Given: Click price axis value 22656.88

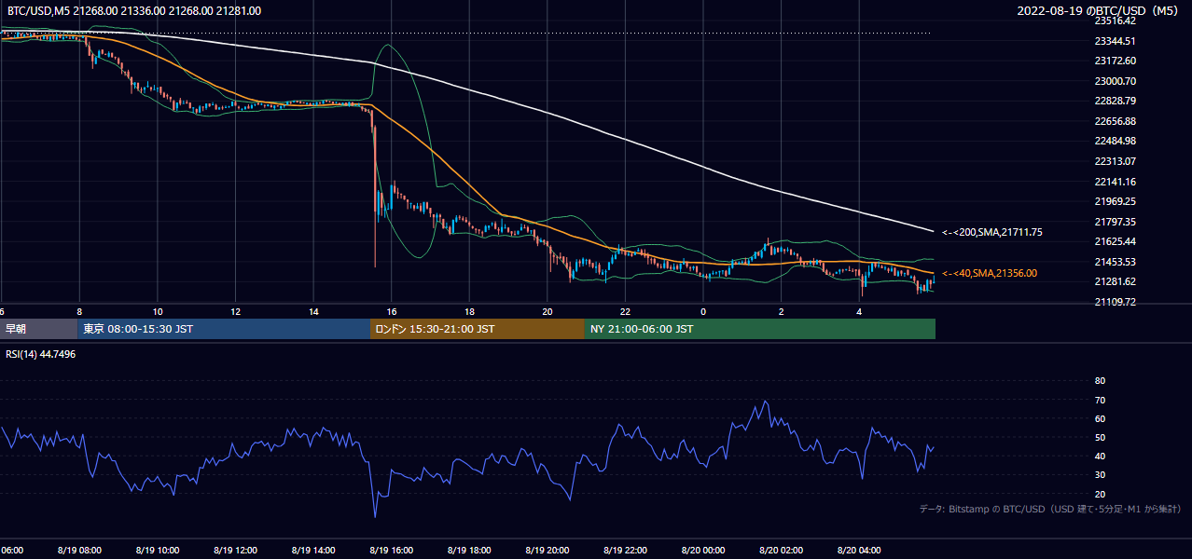Looking at the screenshot, I should tap(1115, 121).
